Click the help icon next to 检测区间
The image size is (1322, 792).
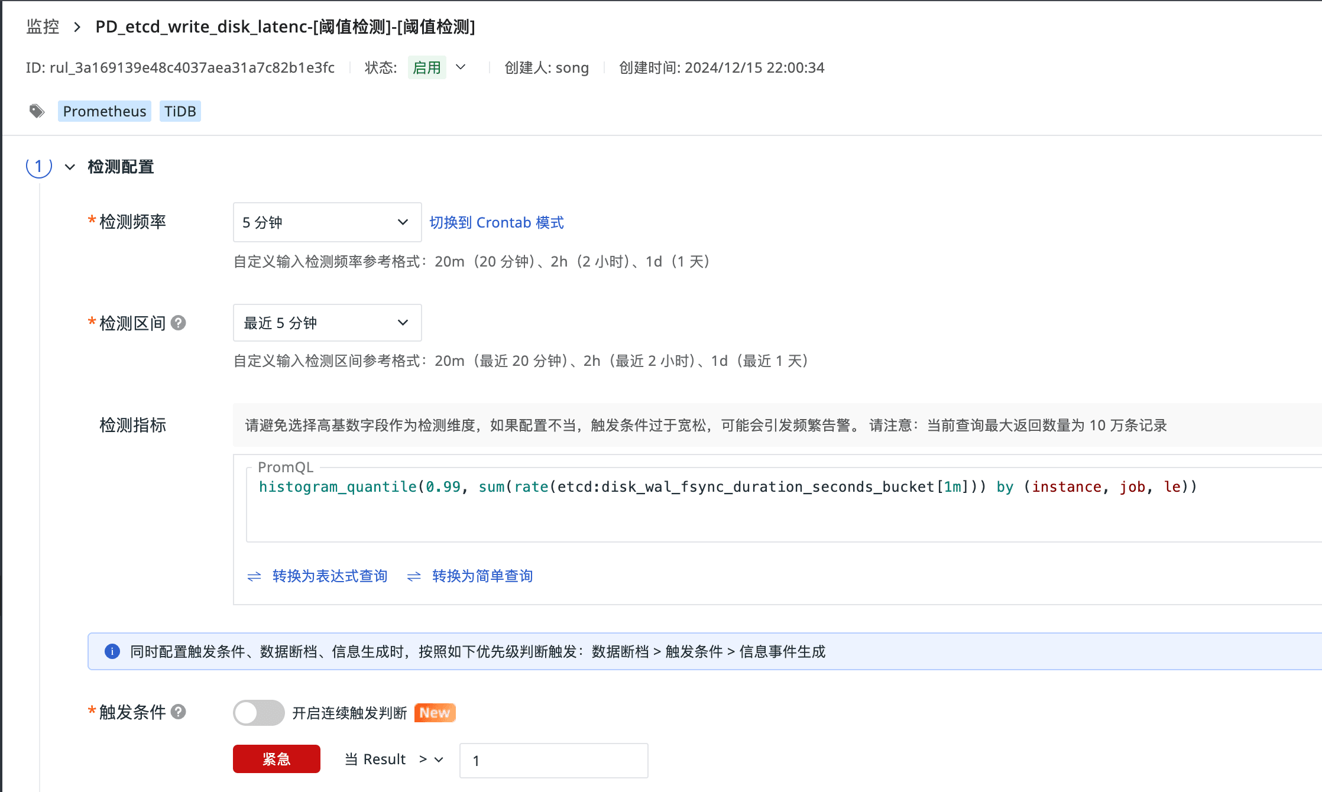(178, 323)
